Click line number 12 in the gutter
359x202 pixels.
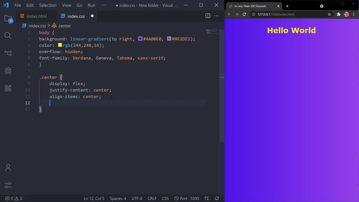(x=27, y=103)
